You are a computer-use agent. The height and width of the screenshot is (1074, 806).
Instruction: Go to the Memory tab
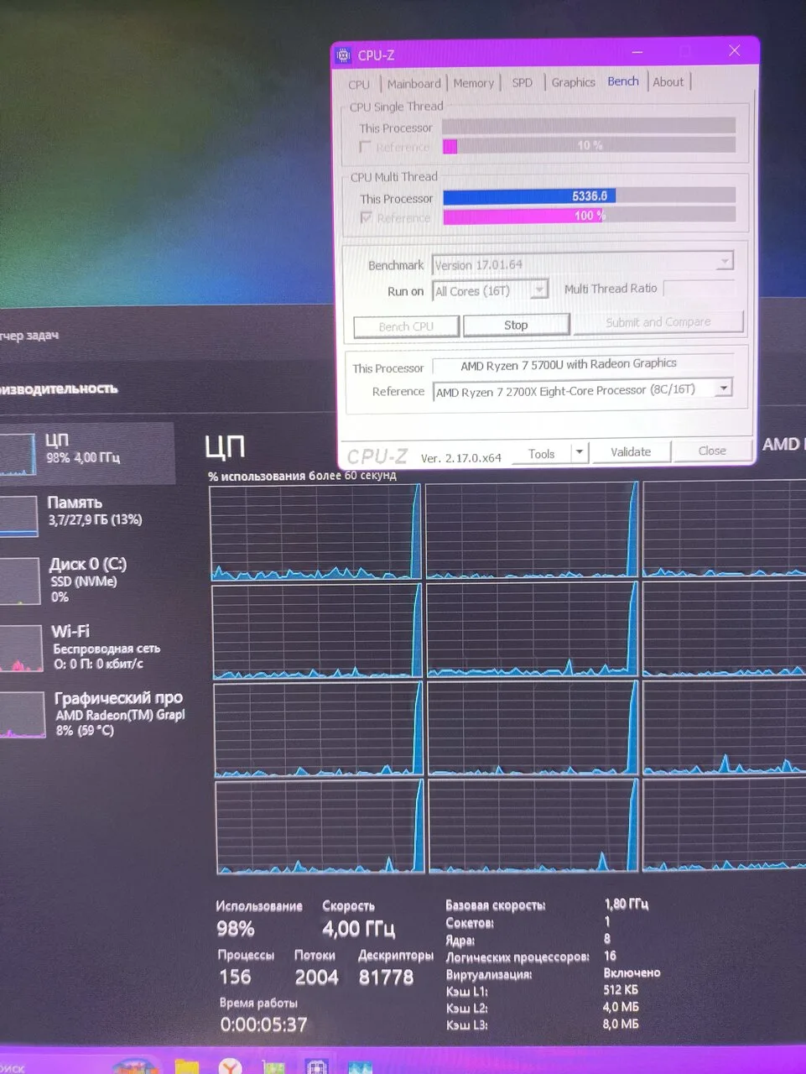pyautogui.click(x=473, y=84)
